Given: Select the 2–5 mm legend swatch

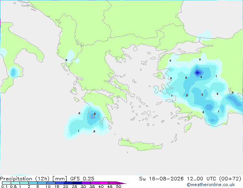Looking at the screenshot, I should click(33, 183).
